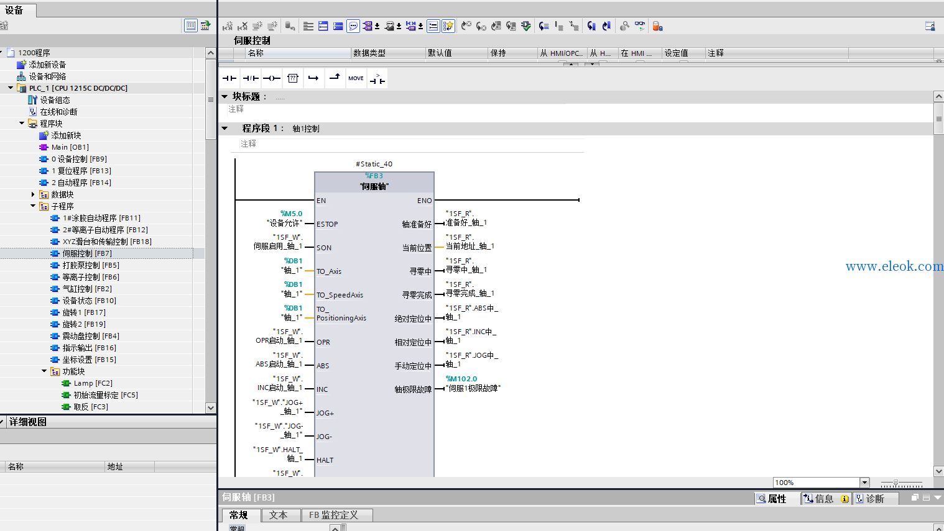
Task: Click the icon at the toolbar's far right
Action: pos(930,26)
